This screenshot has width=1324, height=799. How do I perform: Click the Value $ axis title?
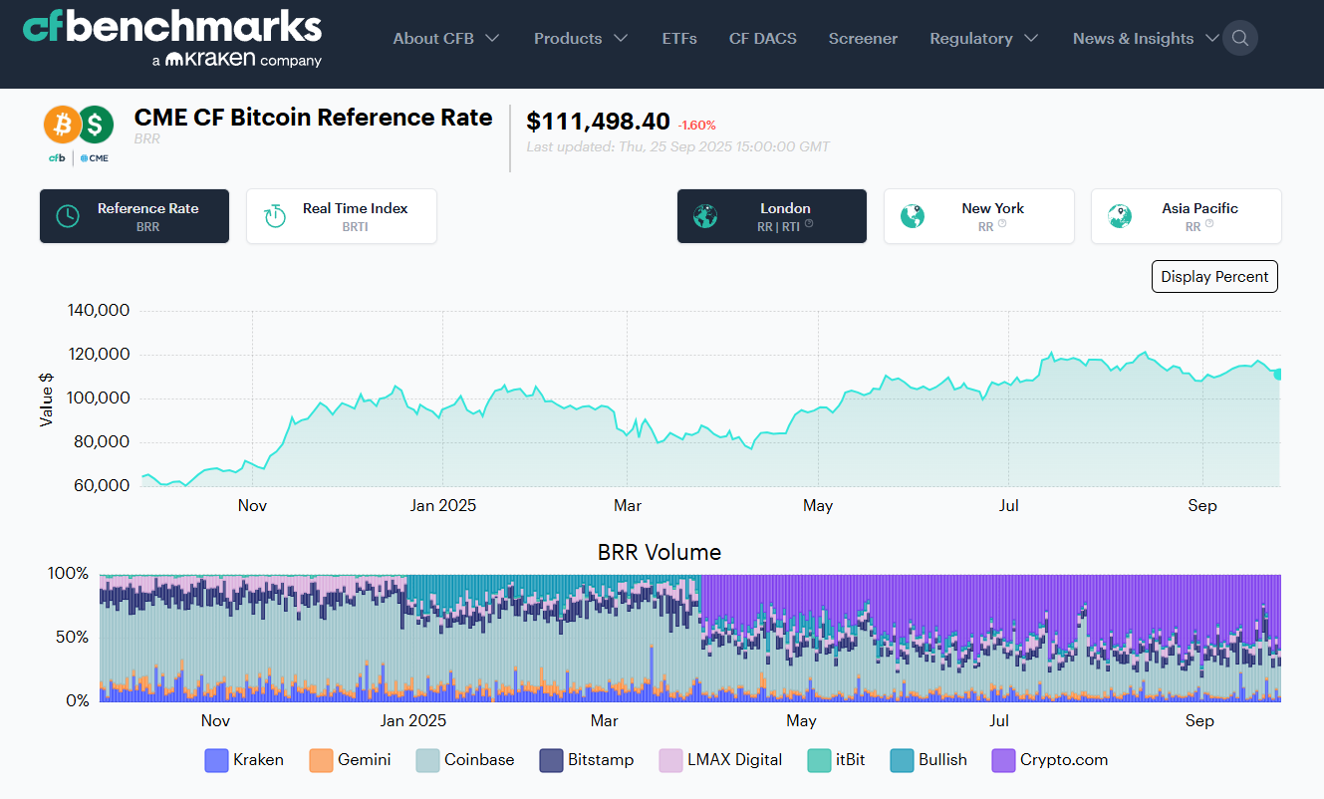[x=46, y=399]
